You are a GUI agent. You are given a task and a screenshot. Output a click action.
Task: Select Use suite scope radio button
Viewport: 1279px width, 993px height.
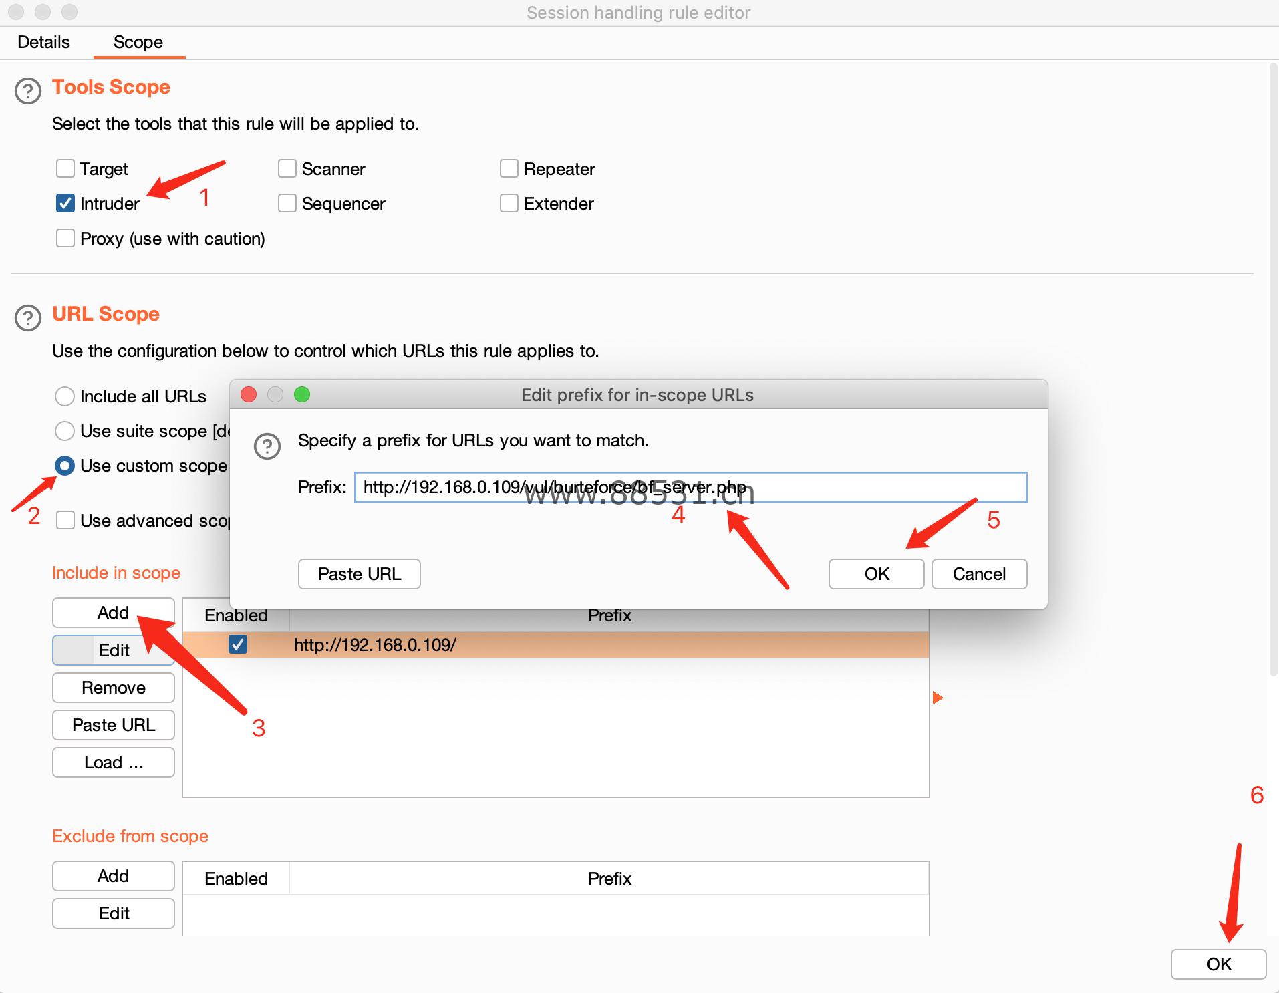65,431
